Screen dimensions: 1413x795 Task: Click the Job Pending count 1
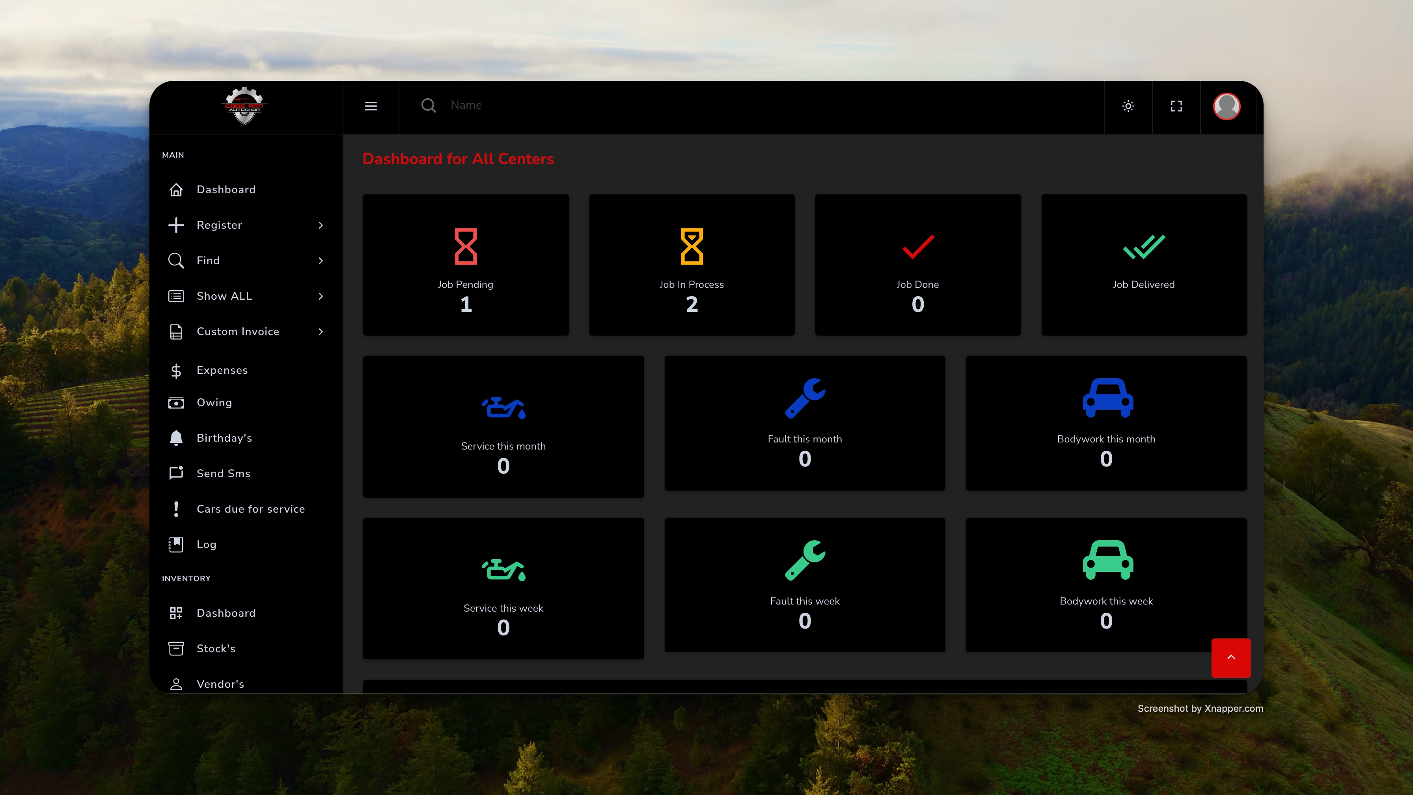[466, 304]
